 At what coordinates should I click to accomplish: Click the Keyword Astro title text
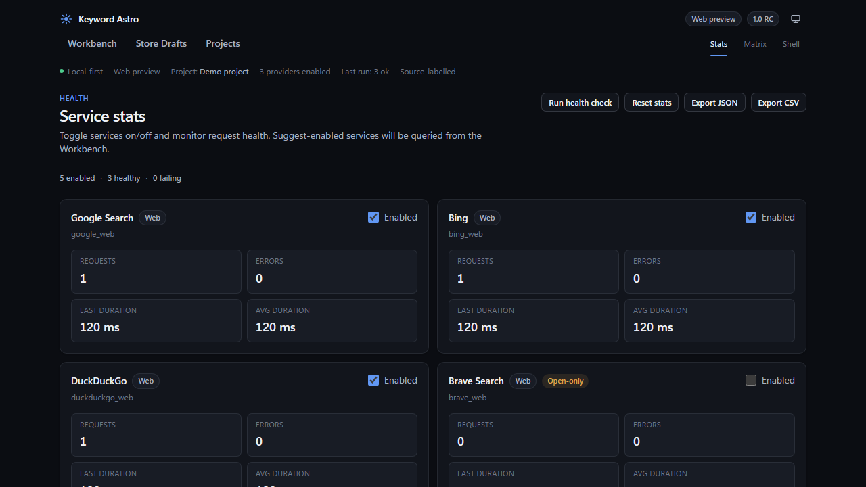[108, 19]
